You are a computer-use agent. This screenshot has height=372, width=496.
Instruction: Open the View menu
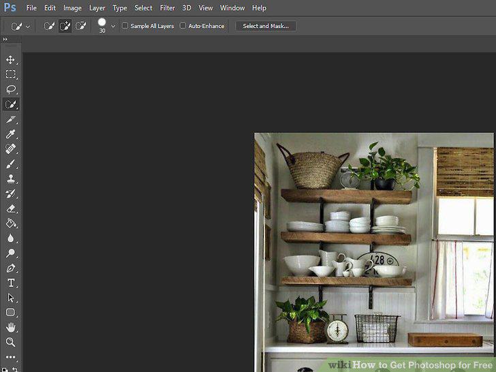[205, 8]
